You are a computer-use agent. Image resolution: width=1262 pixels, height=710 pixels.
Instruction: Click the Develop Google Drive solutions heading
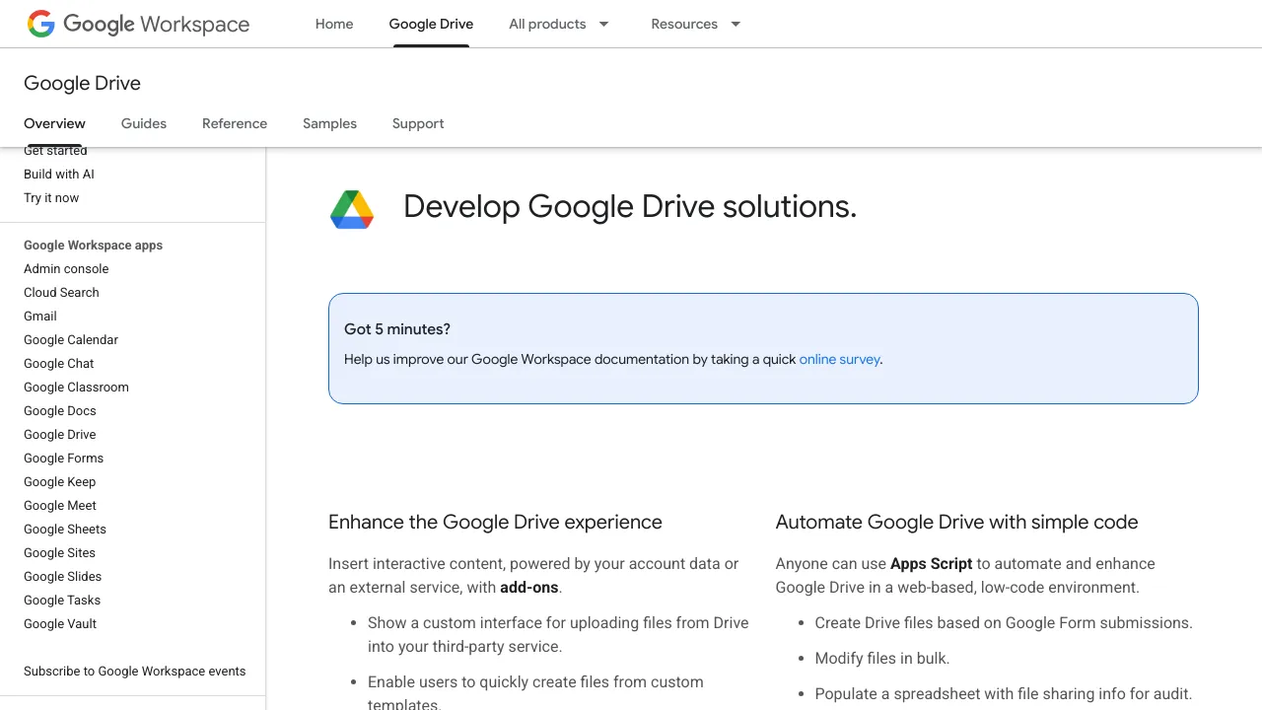click(x=630, y=206)
